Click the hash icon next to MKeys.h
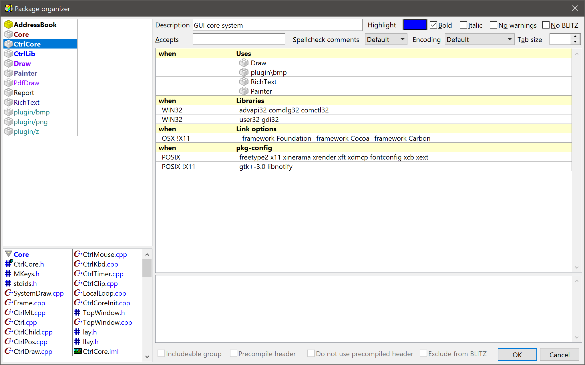585x365 pixels. click(x=8, y=274)
